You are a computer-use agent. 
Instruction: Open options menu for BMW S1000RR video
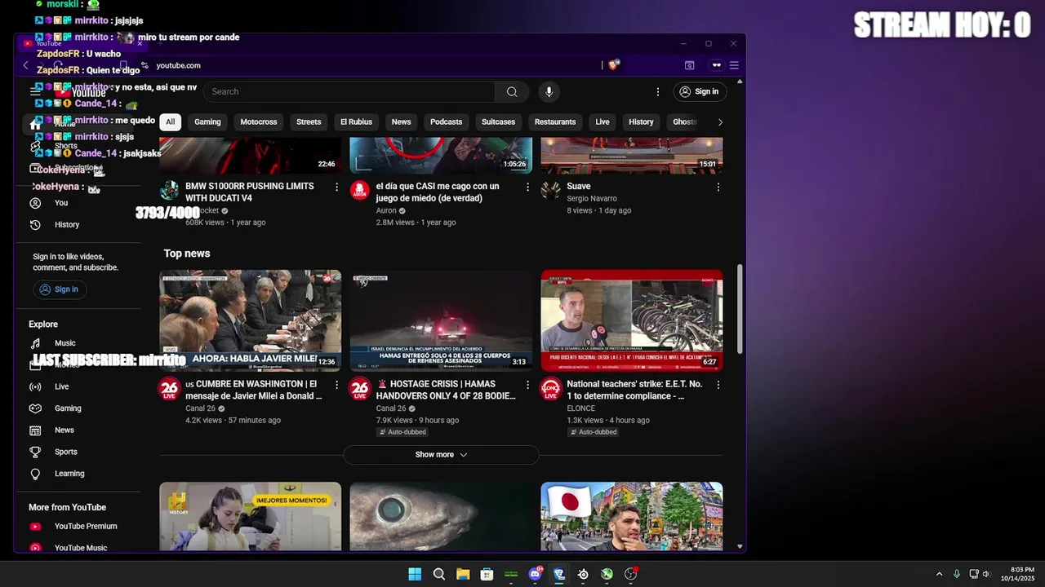(x=336, y=188)
